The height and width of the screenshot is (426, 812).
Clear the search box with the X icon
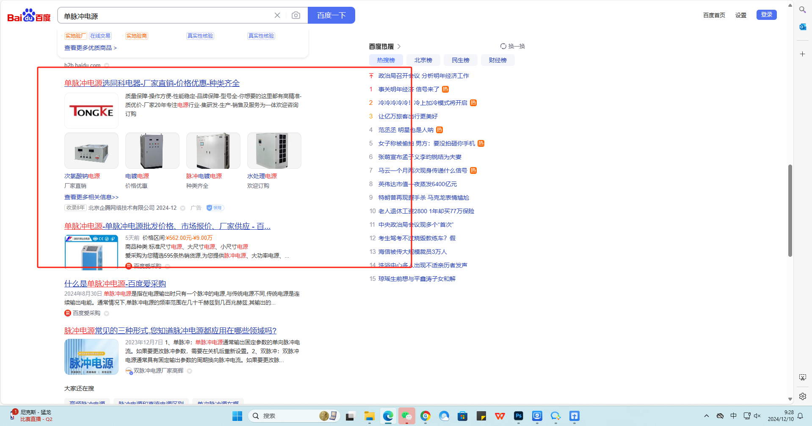277,15
